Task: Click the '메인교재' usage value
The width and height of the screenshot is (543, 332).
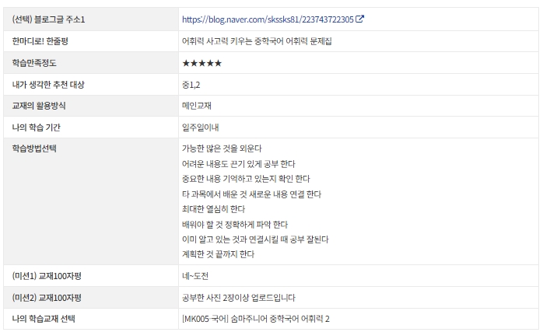Action: point(197,106)
